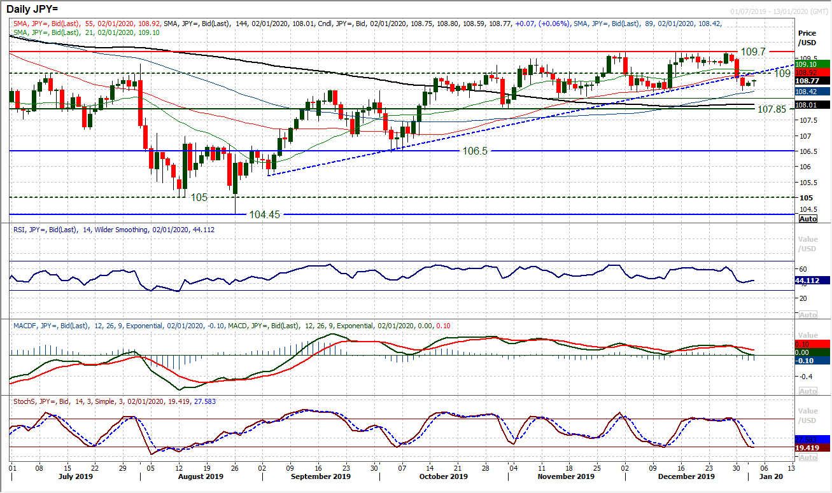The width and height of the screenshot is (832, 493).
Task: Click the black 108.01 price tag
Action: click(813, 105)
